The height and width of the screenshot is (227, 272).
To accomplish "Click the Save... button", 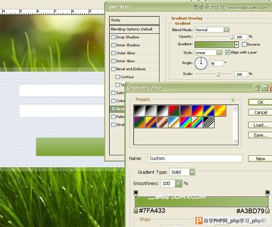I will click(260, 135).
